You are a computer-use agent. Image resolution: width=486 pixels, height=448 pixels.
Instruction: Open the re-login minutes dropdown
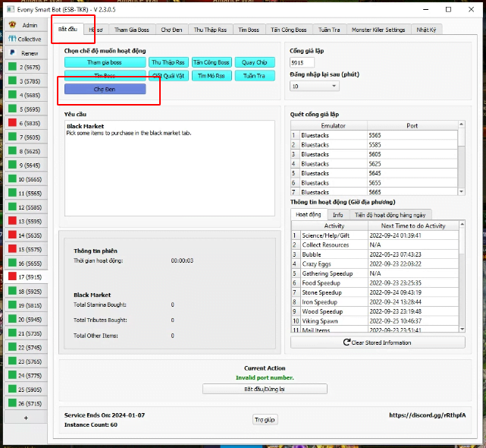[x=314, y=87]
